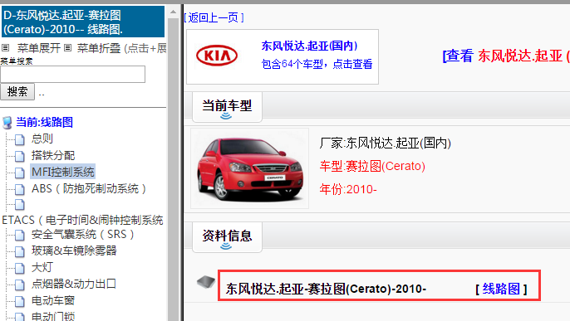The image size is (570, 321).
Task: Select the 当前车型 tab
Action: click(227, 107)
